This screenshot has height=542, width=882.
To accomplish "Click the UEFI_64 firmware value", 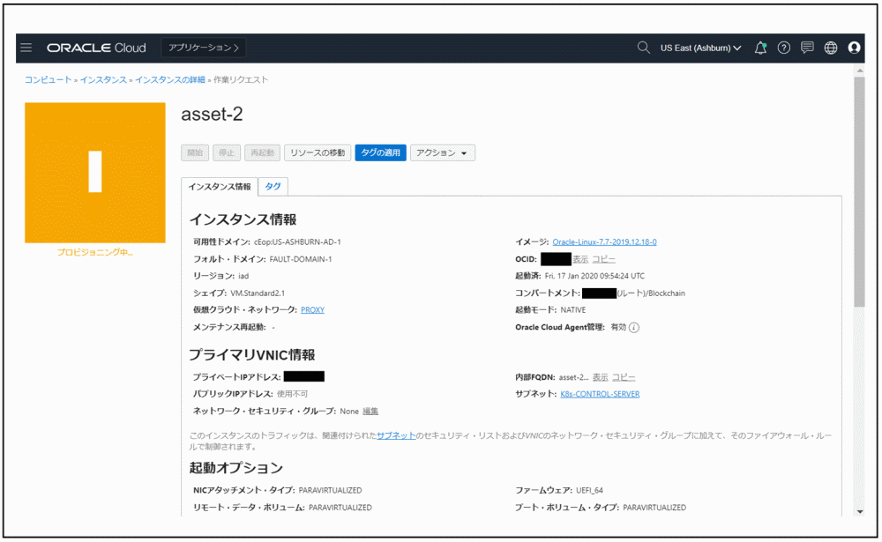I will (x=589, y=490).
